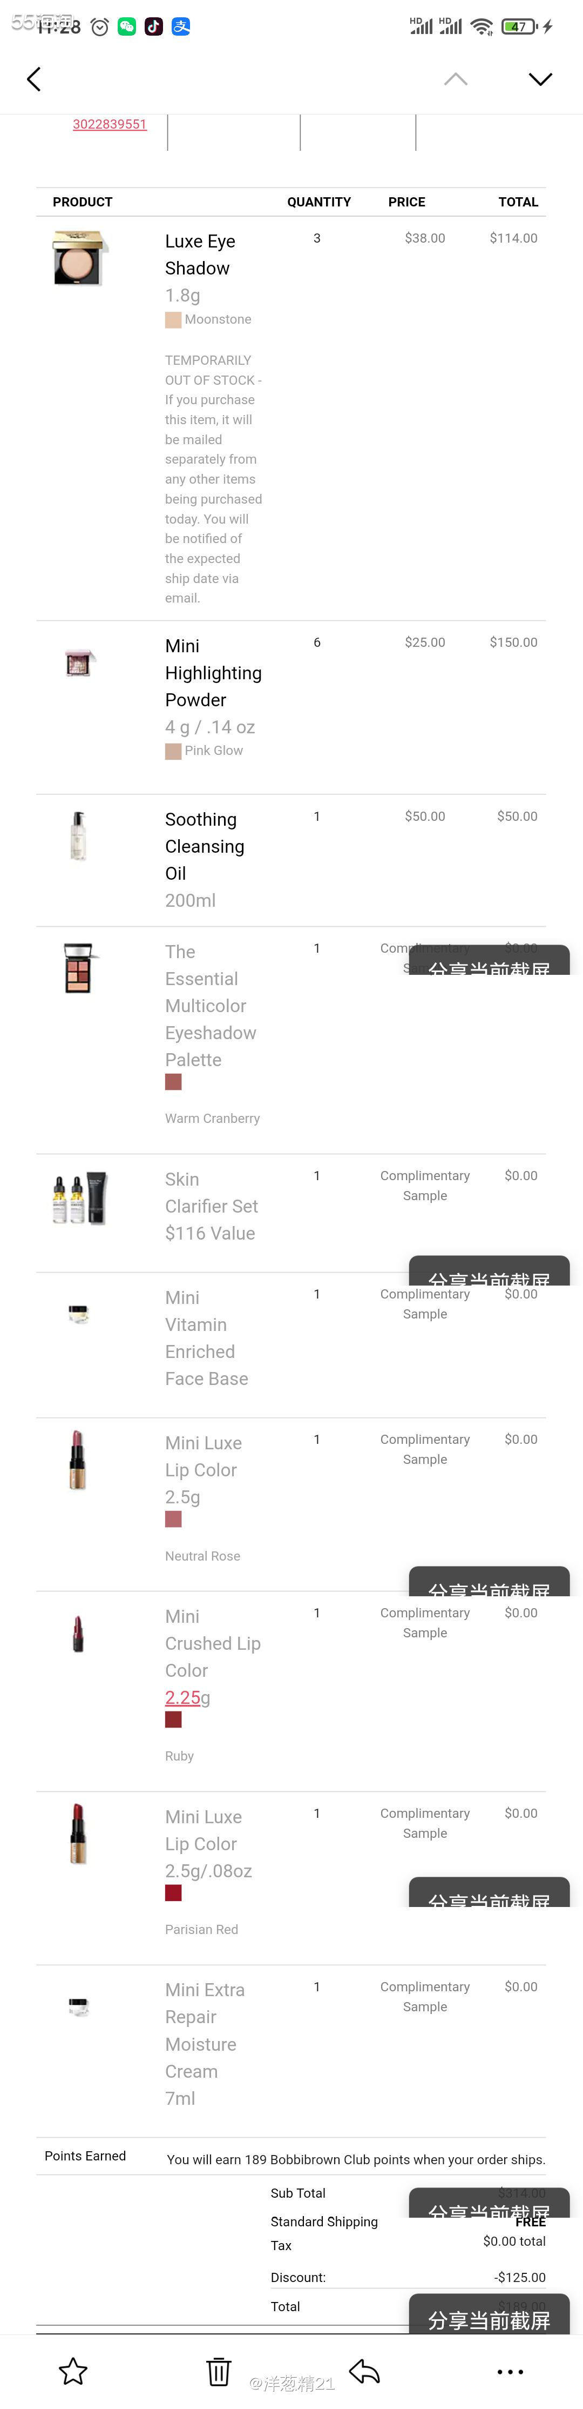Tap the Pink Glow color swatch

173,751
